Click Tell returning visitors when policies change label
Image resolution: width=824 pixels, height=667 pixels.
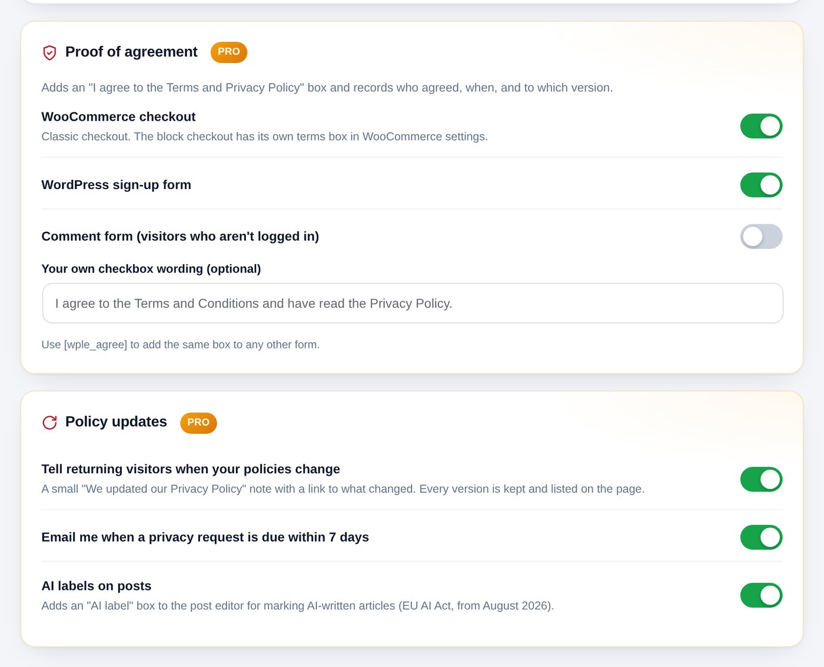point(191,469)
